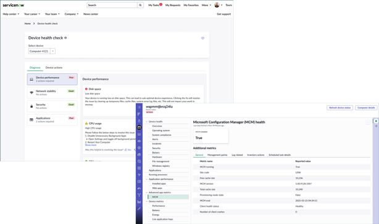Screen dimensions: 379x224
Task: Open Installed apps in the device tree
Action: click(159, 183)
